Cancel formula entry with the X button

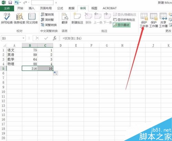[x=37, y=38]
